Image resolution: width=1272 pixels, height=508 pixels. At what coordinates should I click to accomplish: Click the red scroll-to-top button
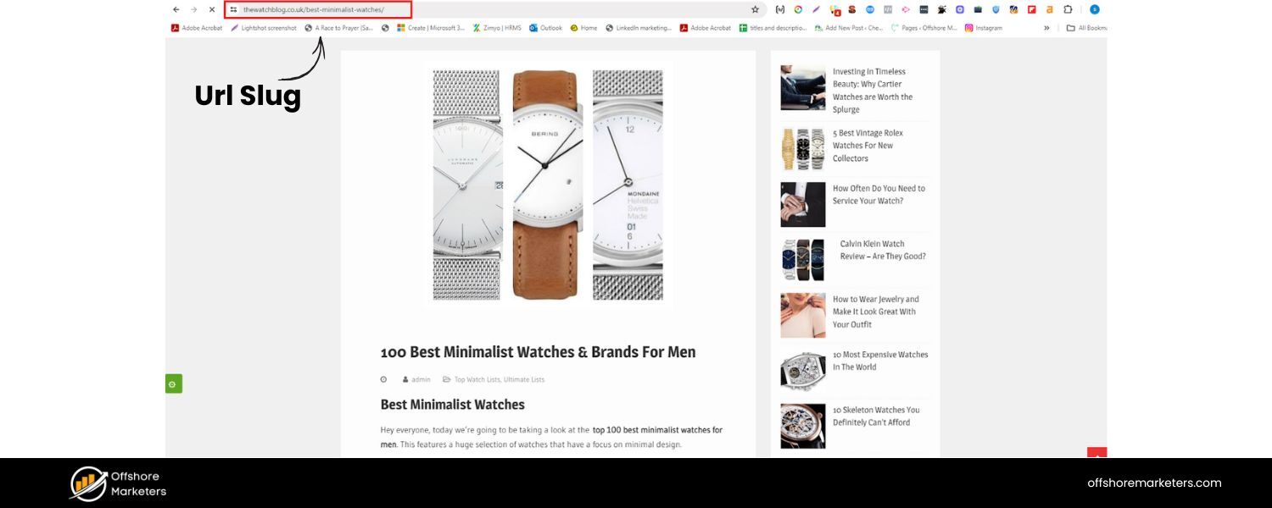click(x=1096, y=454)
